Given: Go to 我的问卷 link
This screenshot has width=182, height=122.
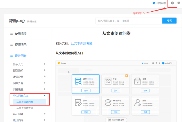Looking at the screenshot, I should click(x=161, y=3).
